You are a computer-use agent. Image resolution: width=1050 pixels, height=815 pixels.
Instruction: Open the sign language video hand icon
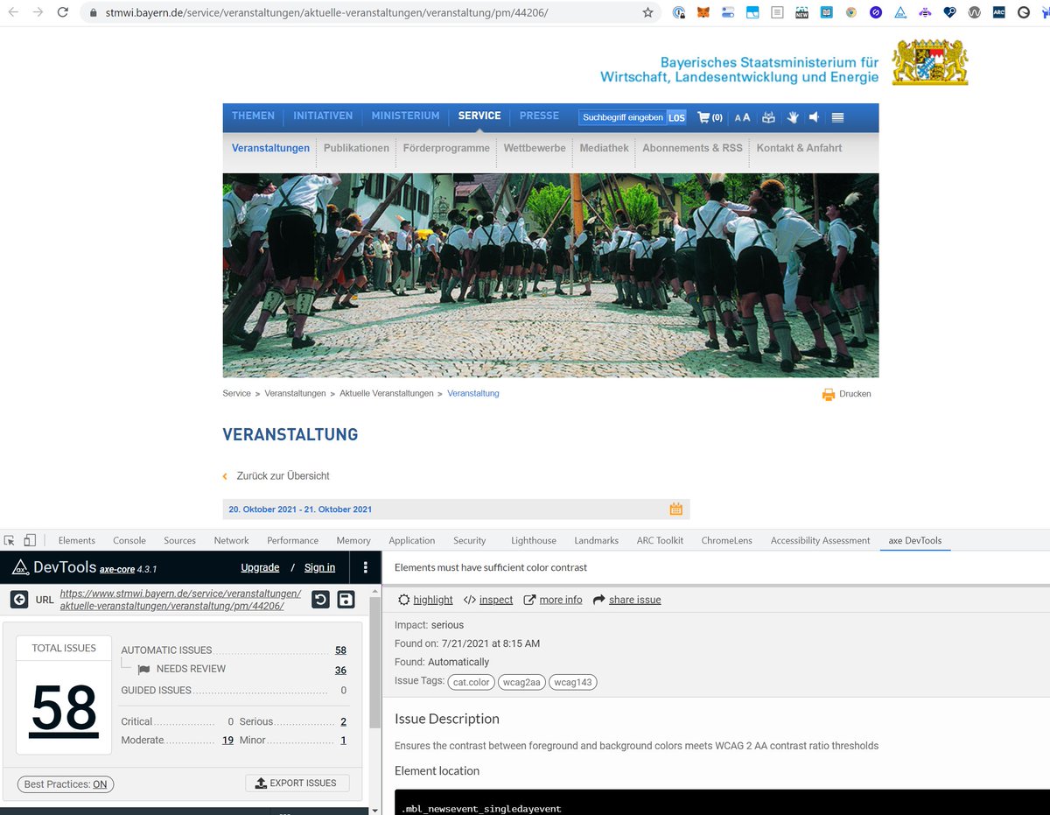(793, 116)
